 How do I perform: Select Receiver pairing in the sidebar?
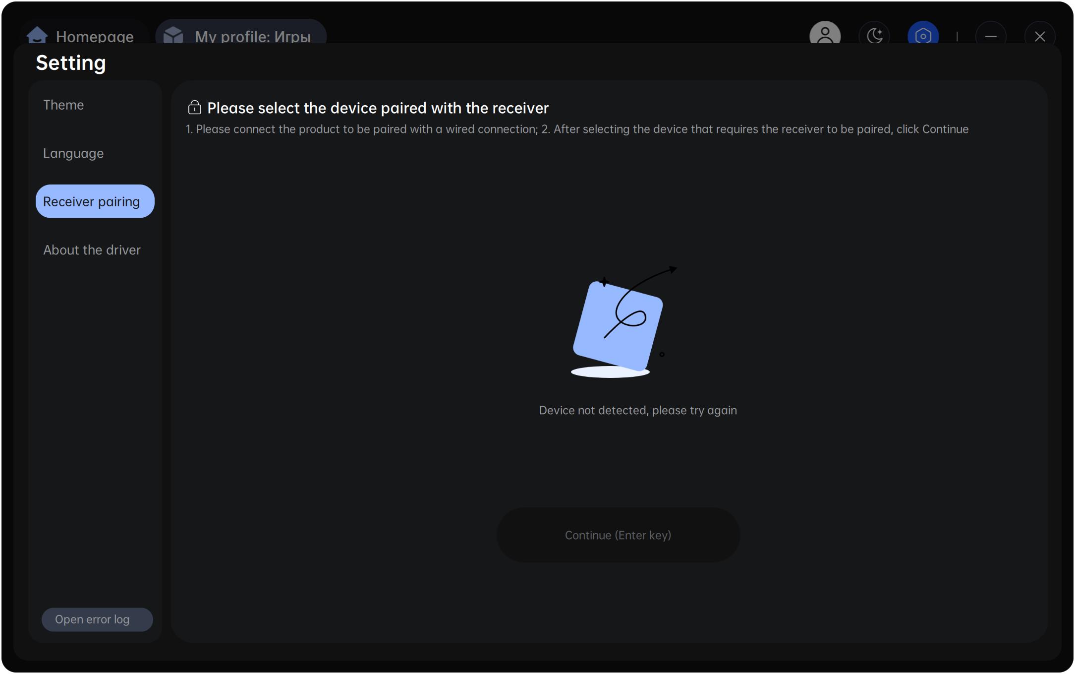(95, 201)
